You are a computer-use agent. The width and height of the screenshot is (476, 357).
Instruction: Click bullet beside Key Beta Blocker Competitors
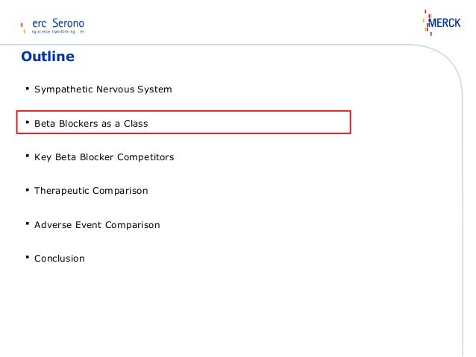28,156
